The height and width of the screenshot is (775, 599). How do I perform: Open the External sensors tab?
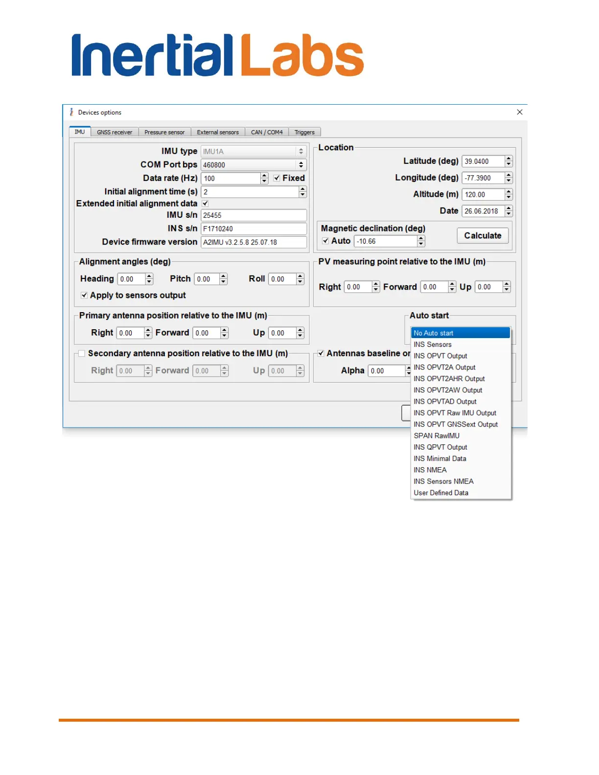pyautogui.click(x=218, y=132)
